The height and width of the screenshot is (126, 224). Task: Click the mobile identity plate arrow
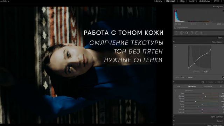pos(9,1)
